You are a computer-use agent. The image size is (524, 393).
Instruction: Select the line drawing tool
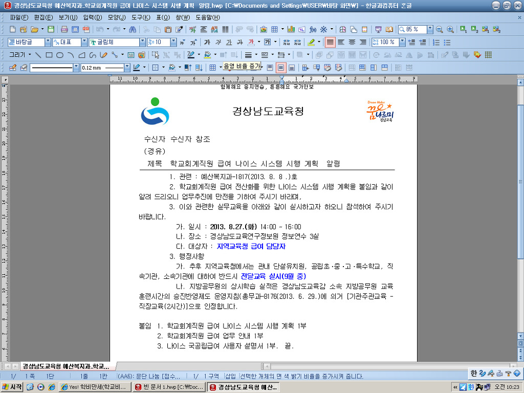(38, 55)
